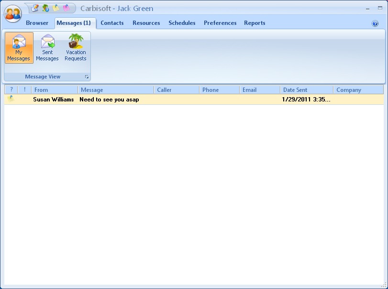The height and width of the screenshot is (289, 388).
Task: Go to the Schedules tab
Action: [182, 23]
